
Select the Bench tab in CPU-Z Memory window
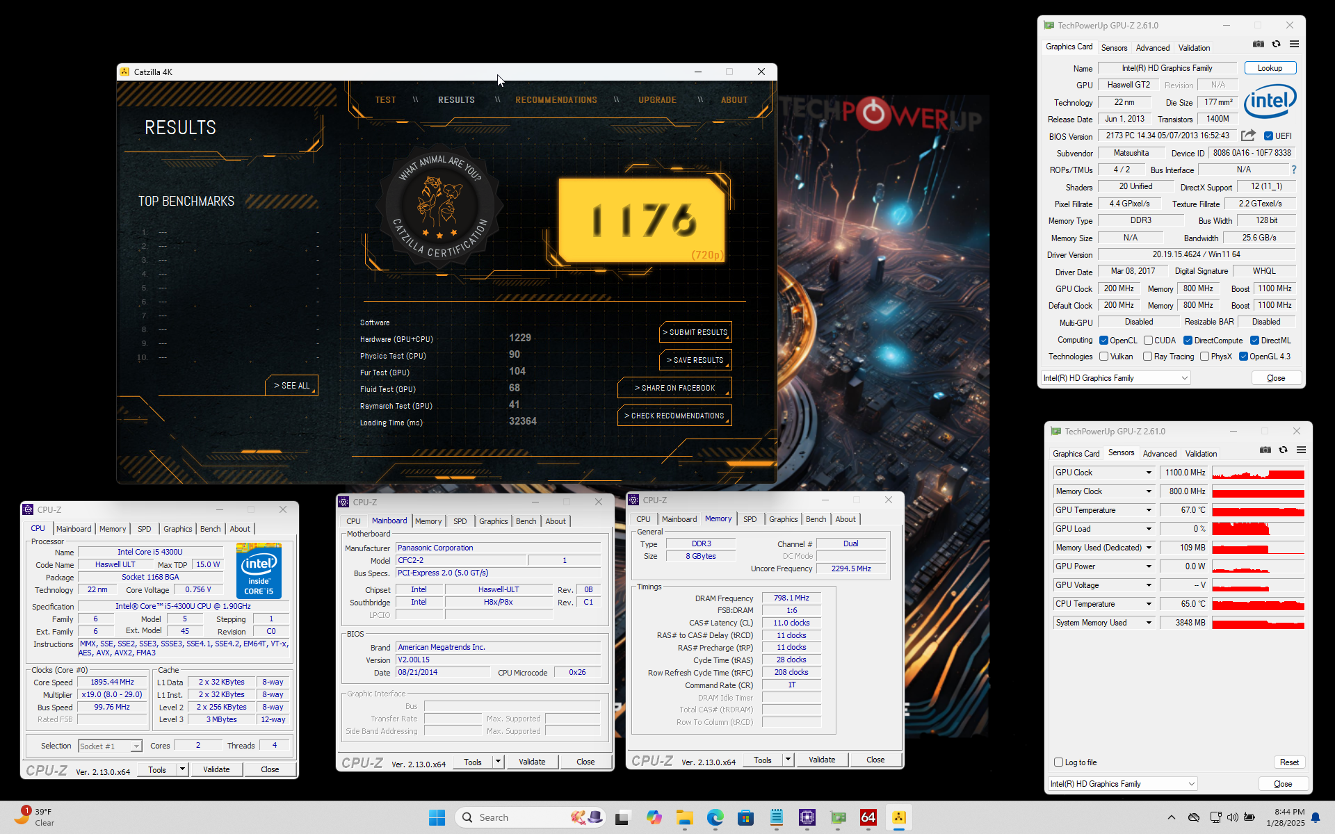[816, 519]
